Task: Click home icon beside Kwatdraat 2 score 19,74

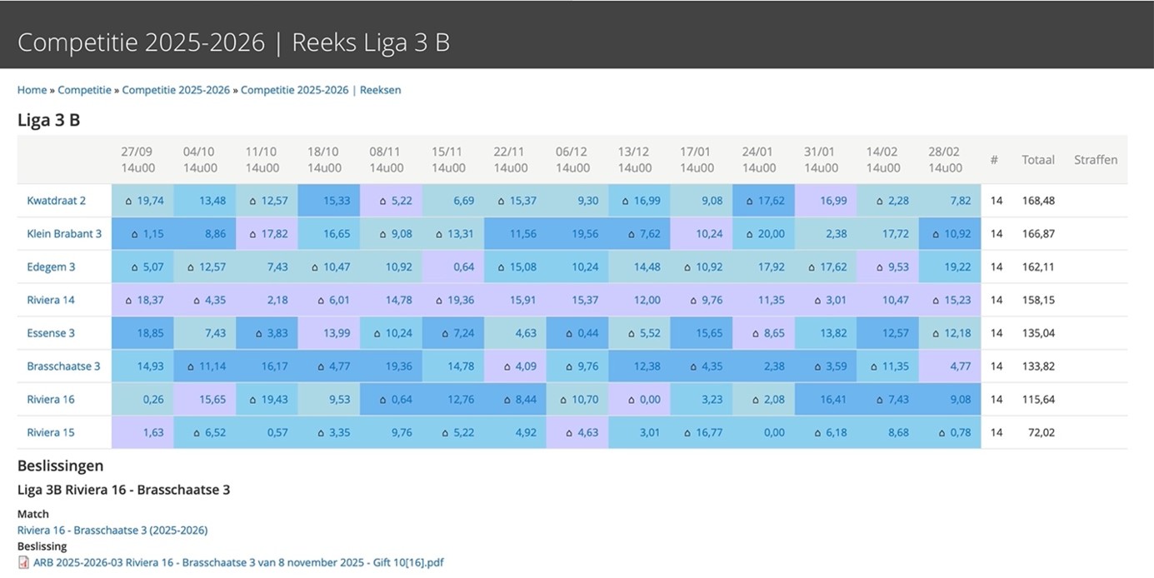Action: tap(129, 201)
